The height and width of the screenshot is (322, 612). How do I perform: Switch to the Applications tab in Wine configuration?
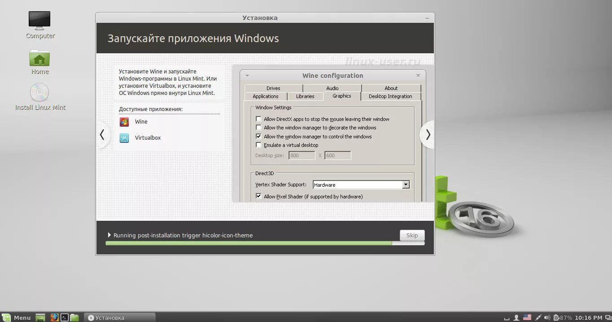[x=266, y=96]
